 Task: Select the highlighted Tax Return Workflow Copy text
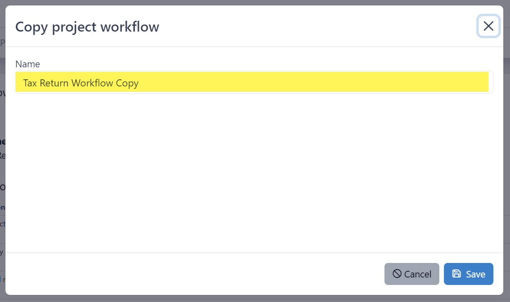81,83
